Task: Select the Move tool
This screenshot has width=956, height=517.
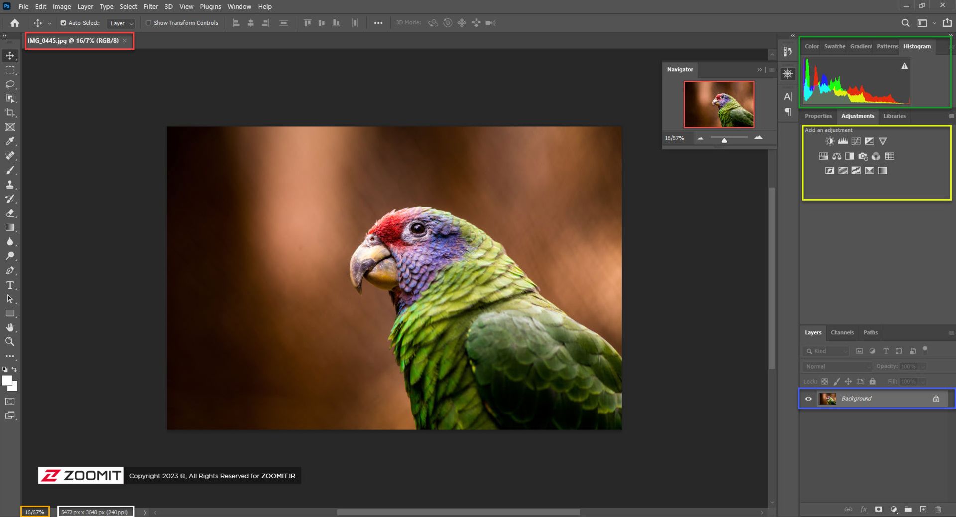Action: (10, 56)
